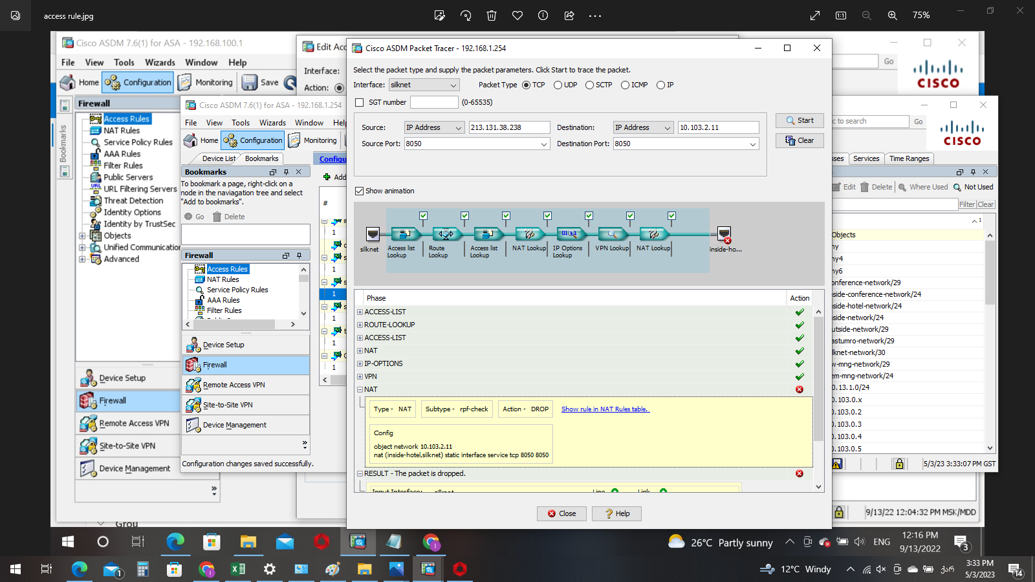Image resolution: width=1035 pixels, height=582 pixels.
Task: Click Show rule in NAT Rules table link
Action: pyautogui.click(x=605, y=409)
